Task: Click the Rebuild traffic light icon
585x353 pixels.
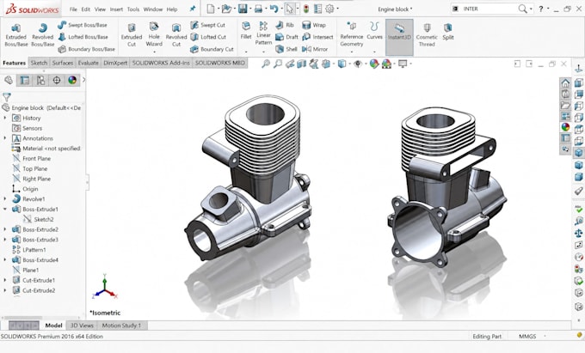Action: tap(306, 9)
